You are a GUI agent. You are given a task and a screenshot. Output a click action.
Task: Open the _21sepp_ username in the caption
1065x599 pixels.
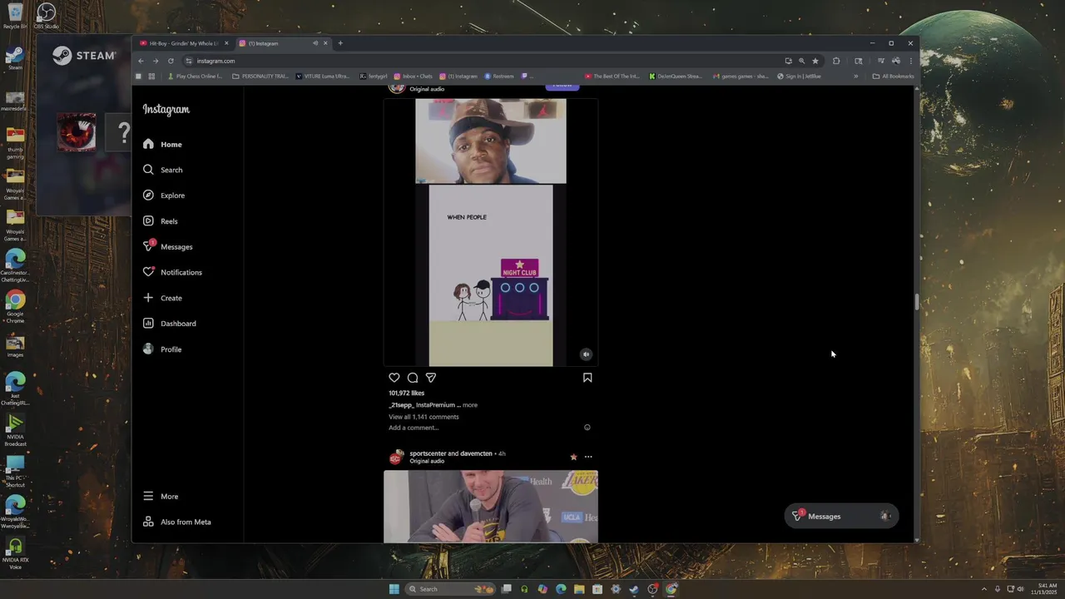pos(401,405)
